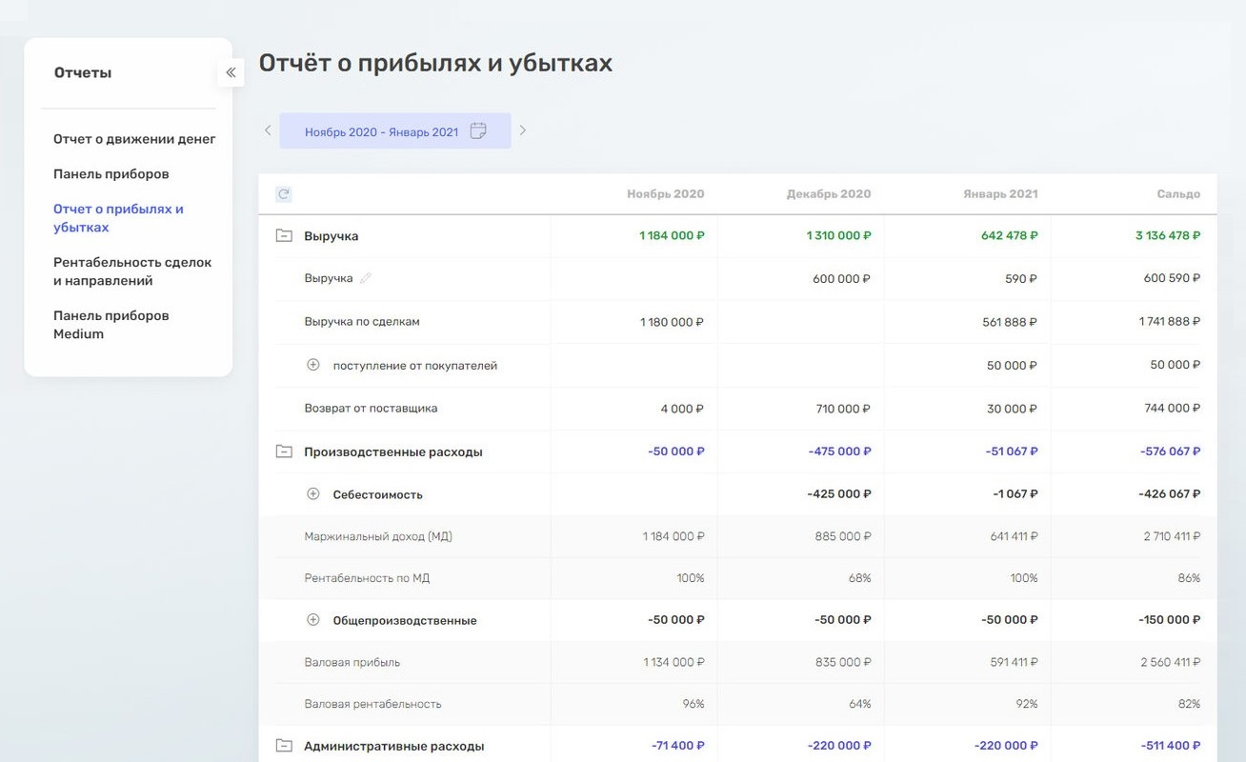Click the -475 000 ₽ December expenses cell

pyautogui.click(x=839, y=451)
